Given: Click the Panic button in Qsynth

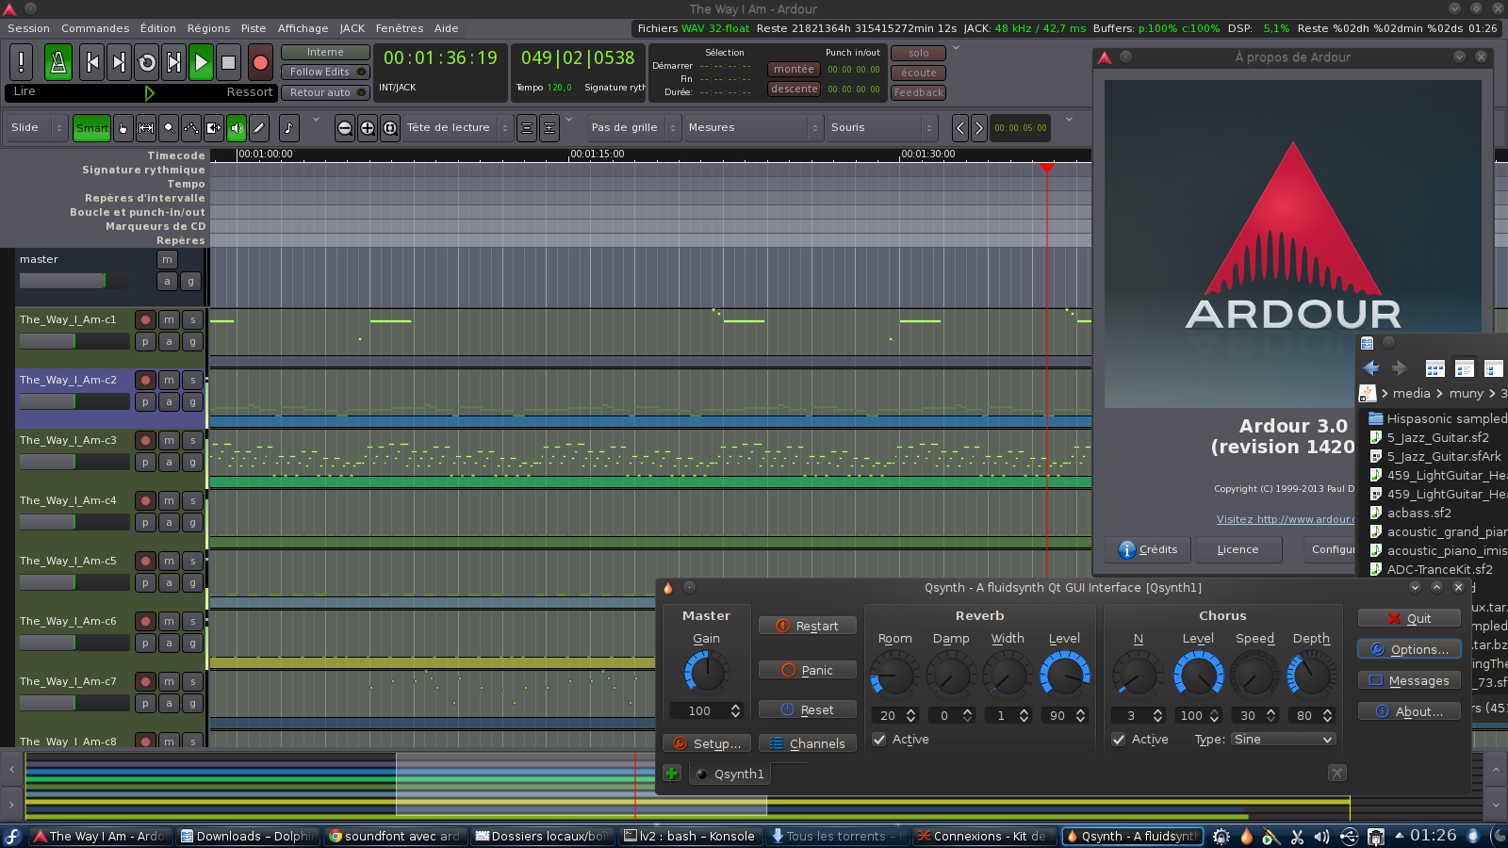Looking at the screenshot, I should tap(808, 670).
